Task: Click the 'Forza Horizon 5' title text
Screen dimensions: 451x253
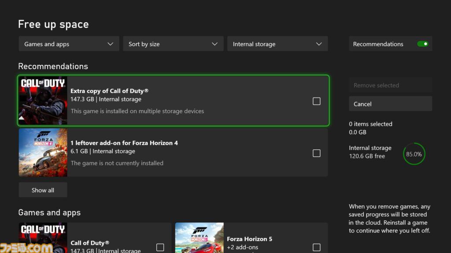Action: [x=249, y=239]
